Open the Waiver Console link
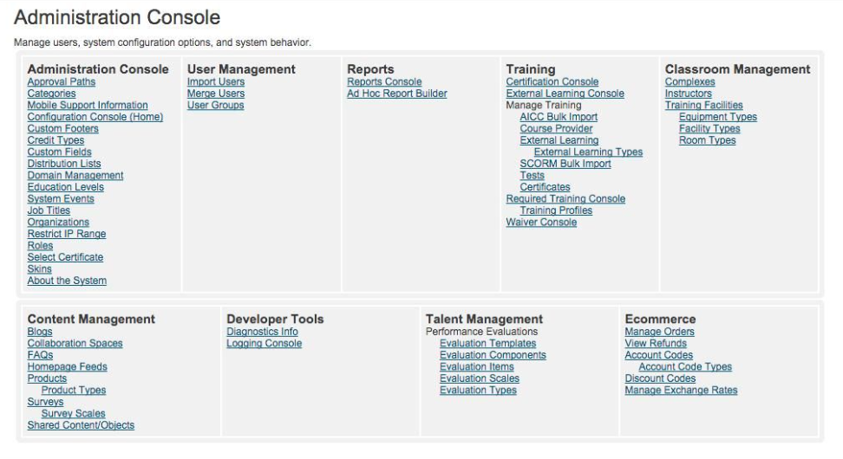This screenshot has width=843, height=459. [x=541, y=223]
